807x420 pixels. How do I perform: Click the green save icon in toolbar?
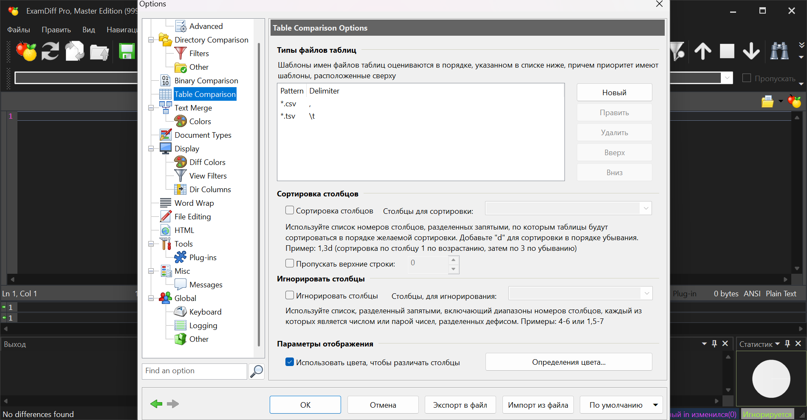pyautogui.click(x=127, y=51)
